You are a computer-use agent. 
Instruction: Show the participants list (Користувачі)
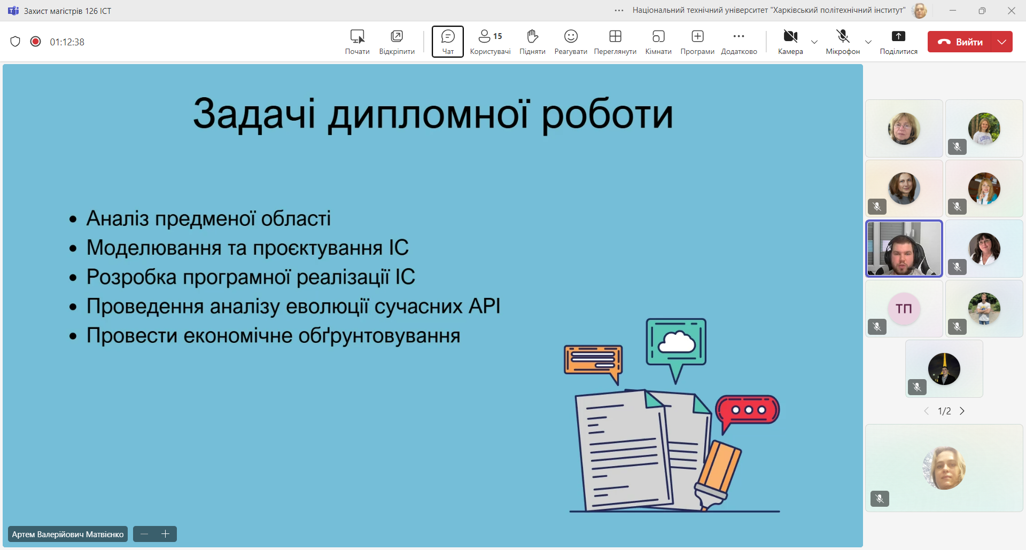click(x=490, y=42)
